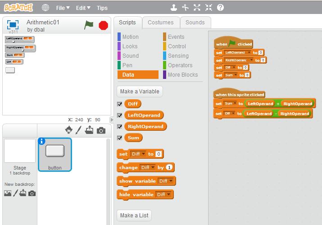Switch to the Costumes tab
Viewport: 322px width, 225px height.
161,23
